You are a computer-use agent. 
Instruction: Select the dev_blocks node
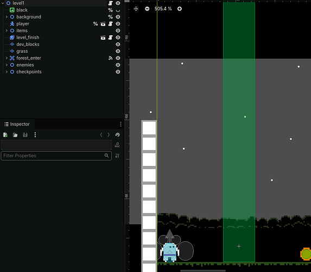click(28, 45)
